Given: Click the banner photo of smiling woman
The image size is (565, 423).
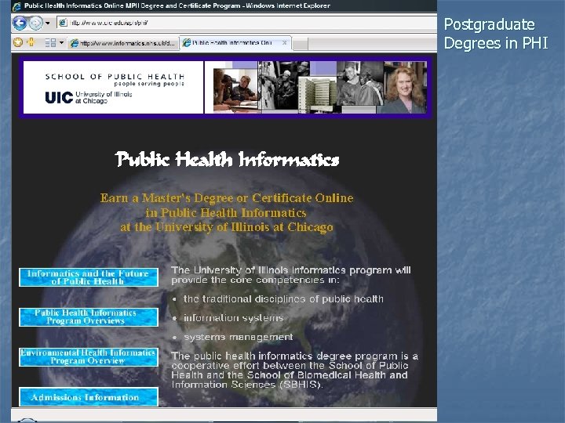Looking at the screenshot, I should point(405,88).
